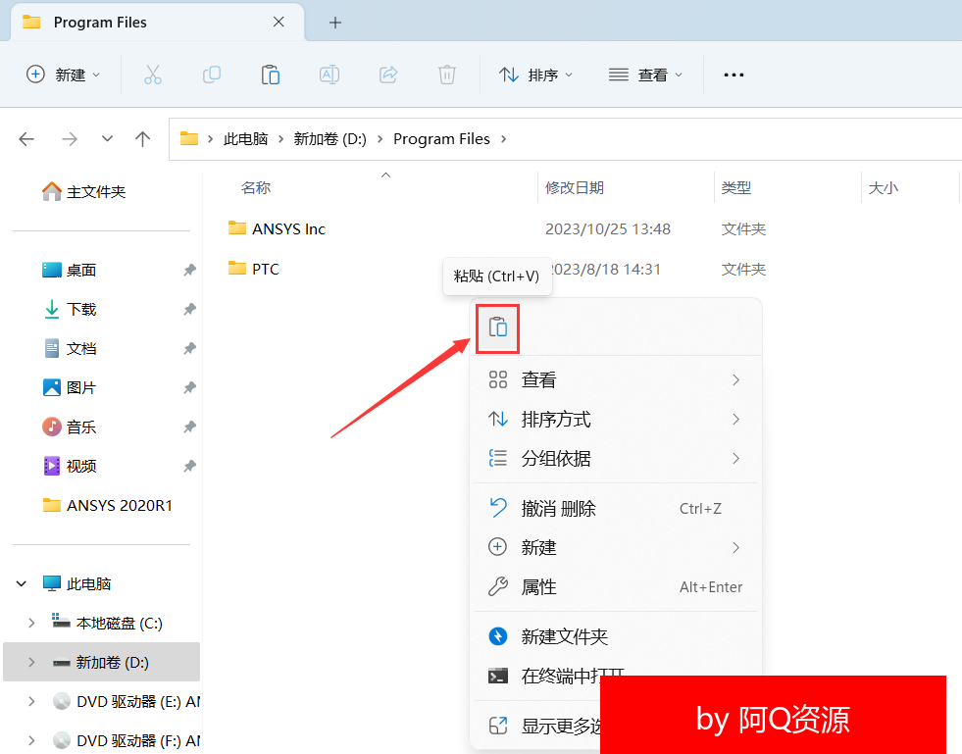This screenshot has height=754, width=962.
Task: Click the rename icon in toolbar
Action: pos(329,75)
